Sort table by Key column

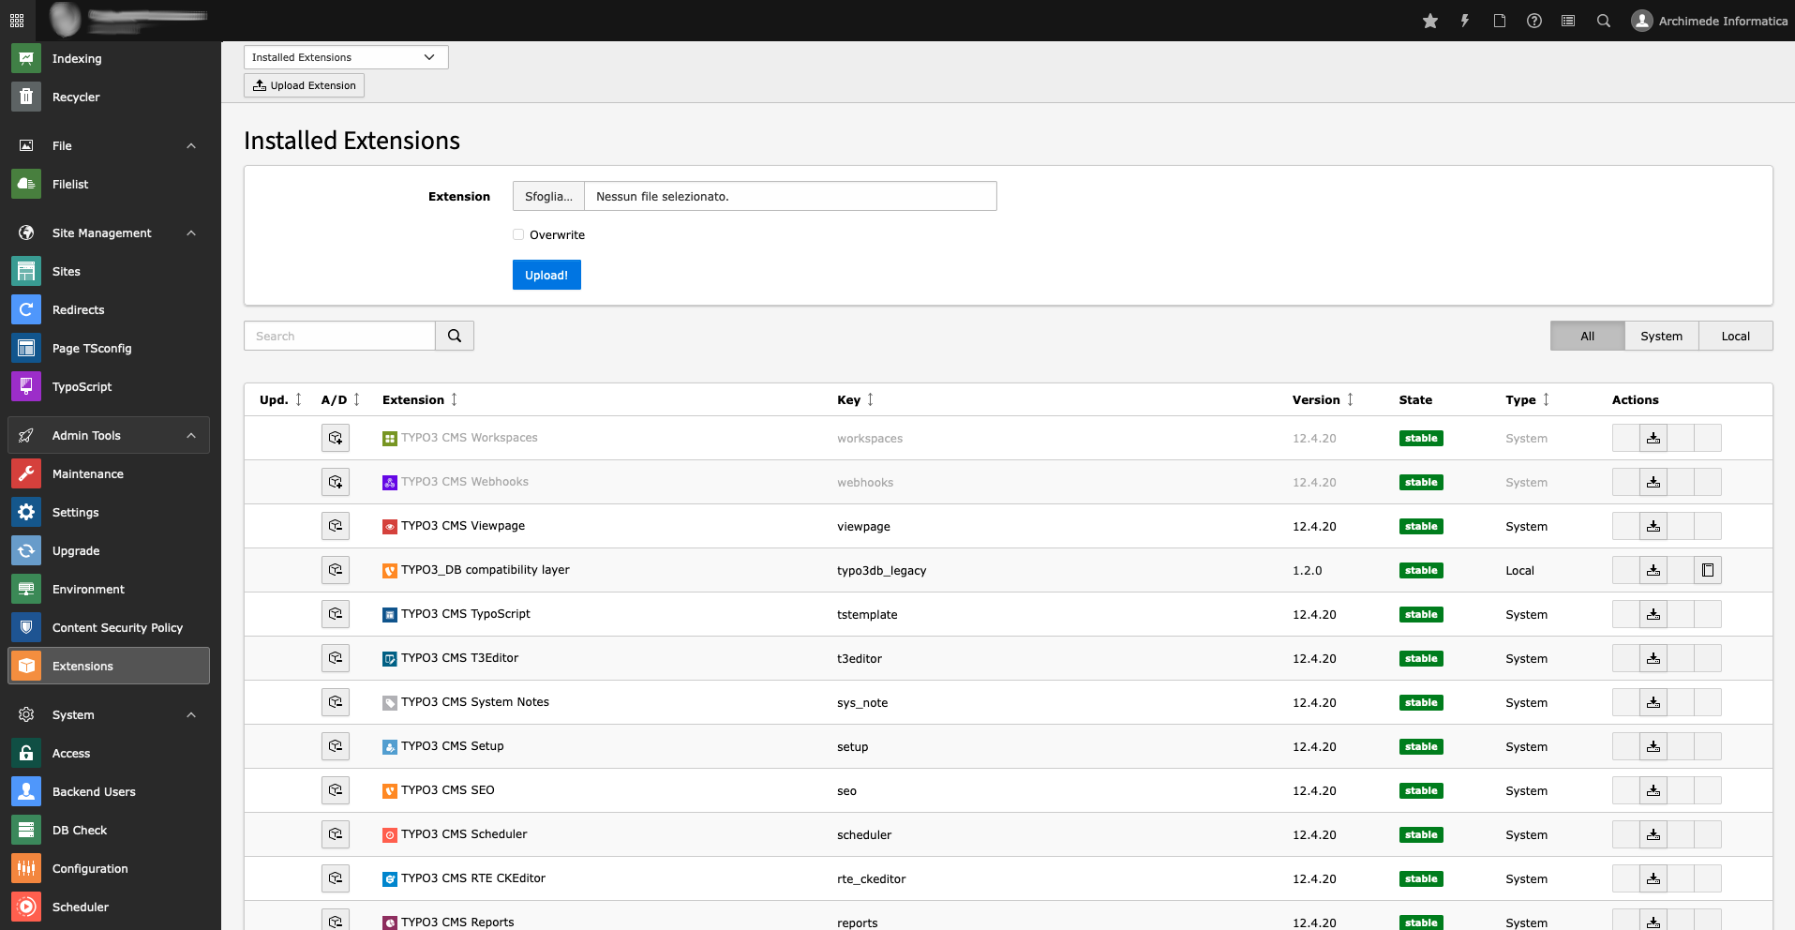pyautogui.click(x=855, y=399)
